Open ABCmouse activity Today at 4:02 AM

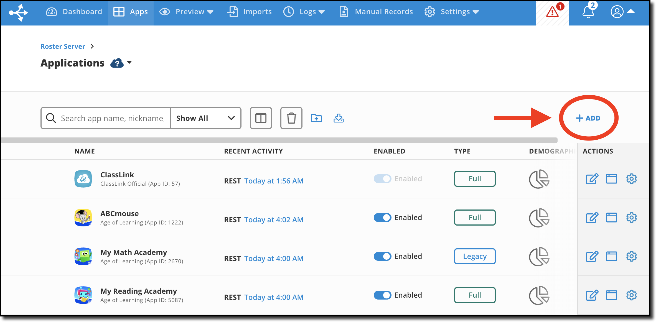[274, 220]
